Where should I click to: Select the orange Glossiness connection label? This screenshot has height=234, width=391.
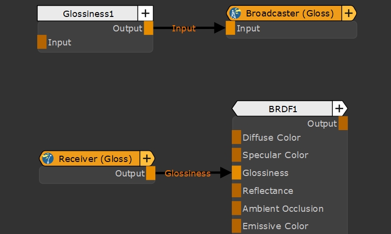[188, 173]
